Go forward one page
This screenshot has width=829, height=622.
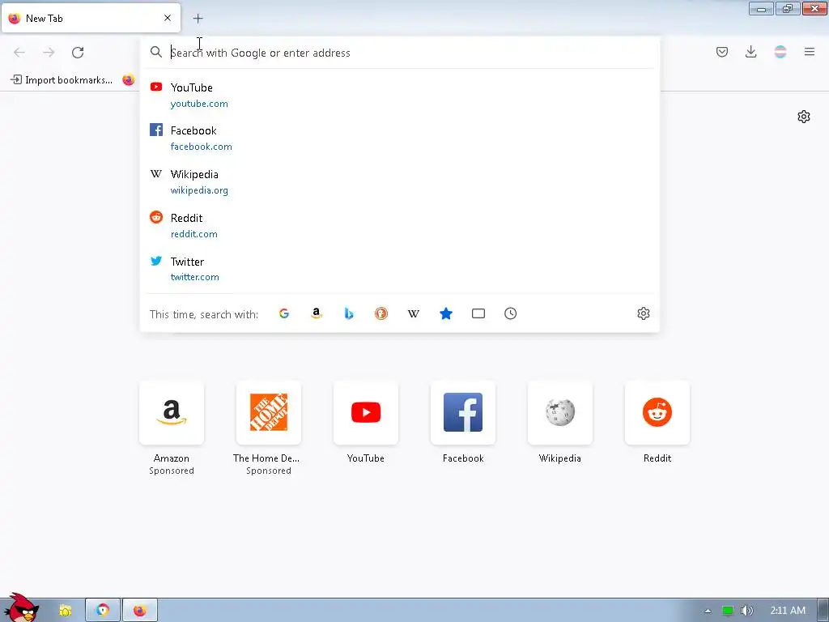[x=49, y=53]
